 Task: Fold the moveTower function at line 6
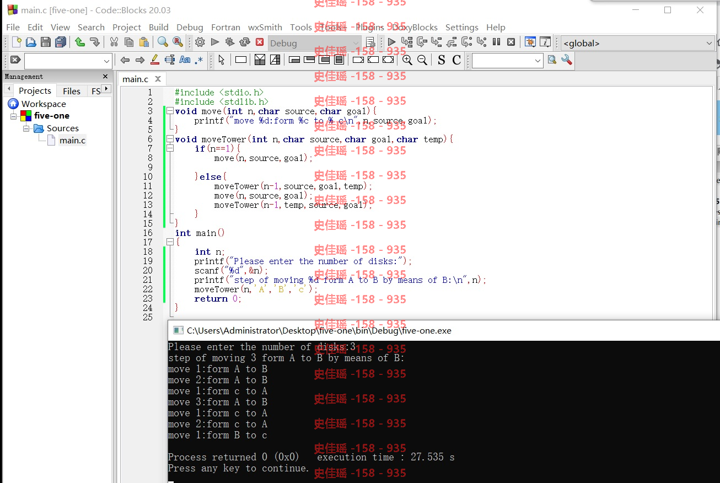tap(170, 139)
